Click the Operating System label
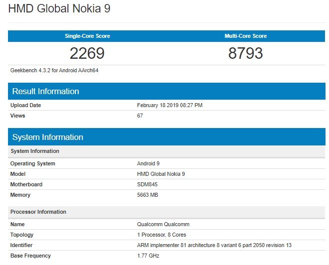 pos(33,163)
